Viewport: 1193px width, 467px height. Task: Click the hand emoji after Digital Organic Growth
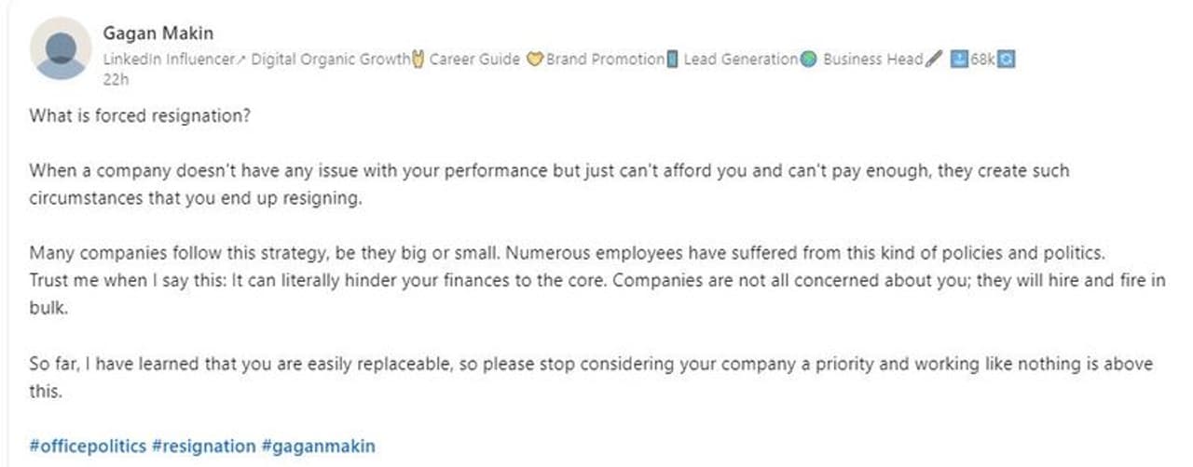[418, 60]
